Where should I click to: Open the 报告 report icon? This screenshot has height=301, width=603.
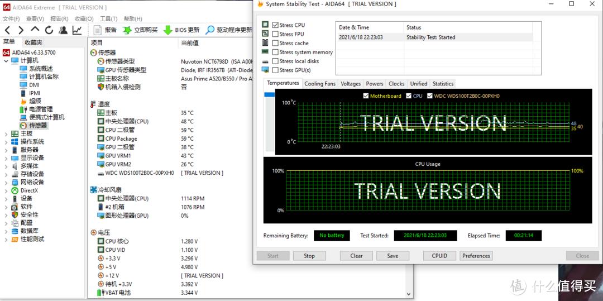[x=98, y=30]
